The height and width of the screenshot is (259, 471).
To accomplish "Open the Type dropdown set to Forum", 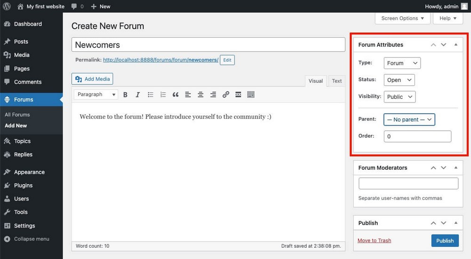I will point(402,63).
